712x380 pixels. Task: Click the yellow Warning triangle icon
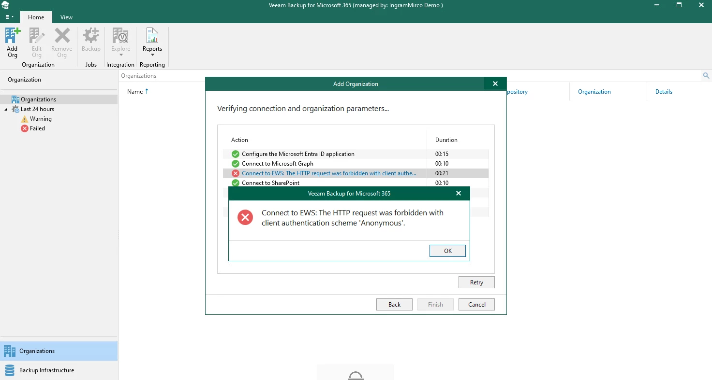pos(25,119)
